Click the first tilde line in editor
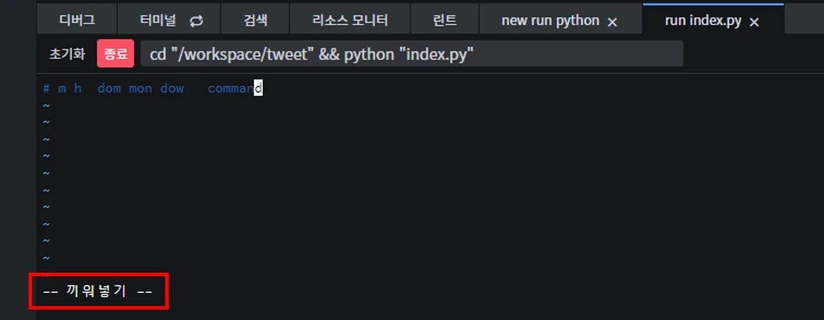The height and width of the screenshot is (320, 824). (x=46, y=106)
